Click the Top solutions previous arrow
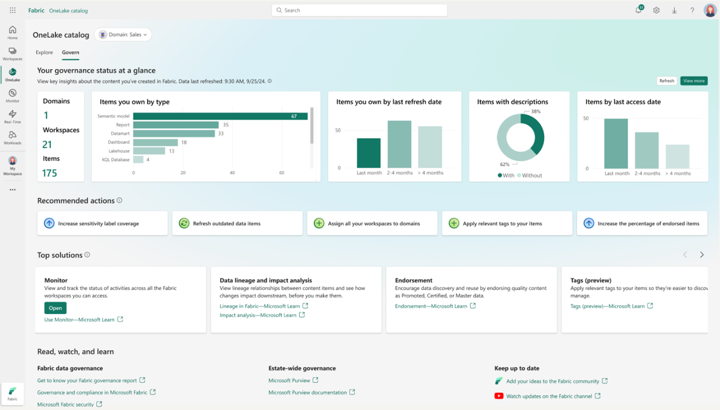720x410 pixels. click(x=685, y=255)
